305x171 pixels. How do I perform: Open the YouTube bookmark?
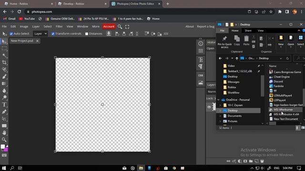(x=27, y=19)
